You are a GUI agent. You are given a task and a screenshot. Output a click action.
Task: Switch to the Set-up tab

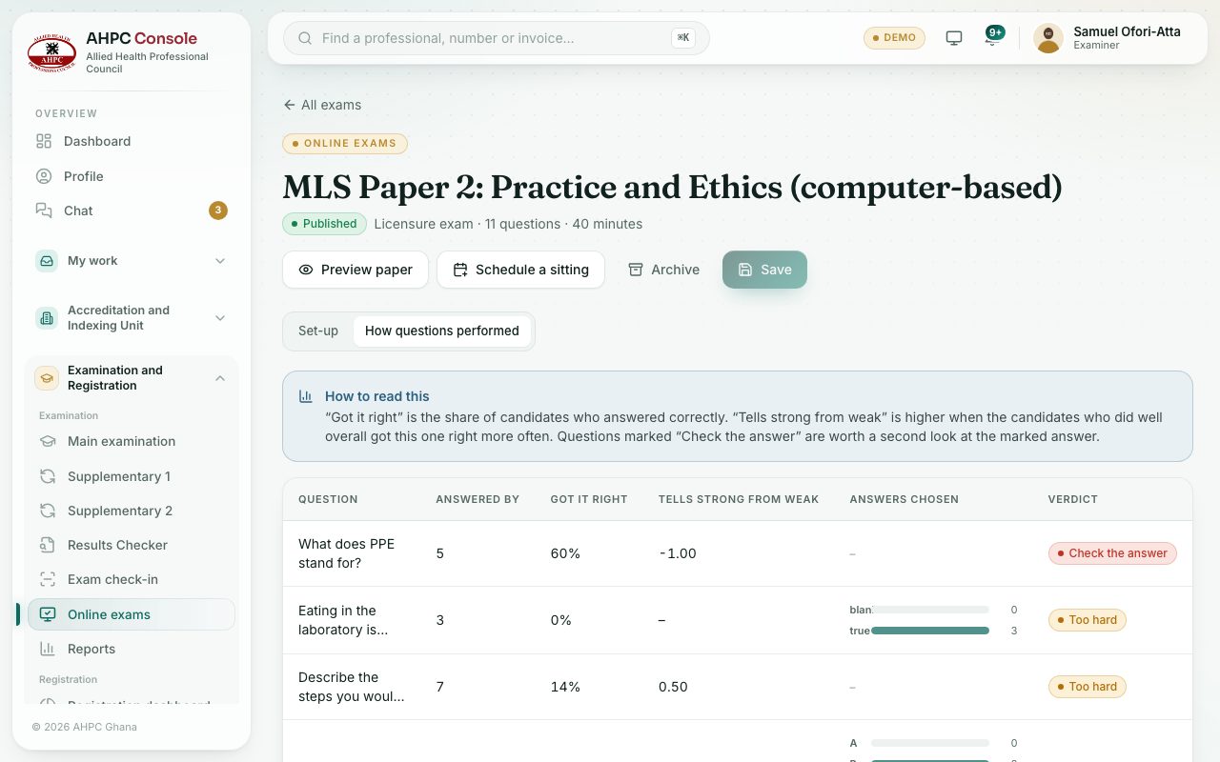(318, 331)
